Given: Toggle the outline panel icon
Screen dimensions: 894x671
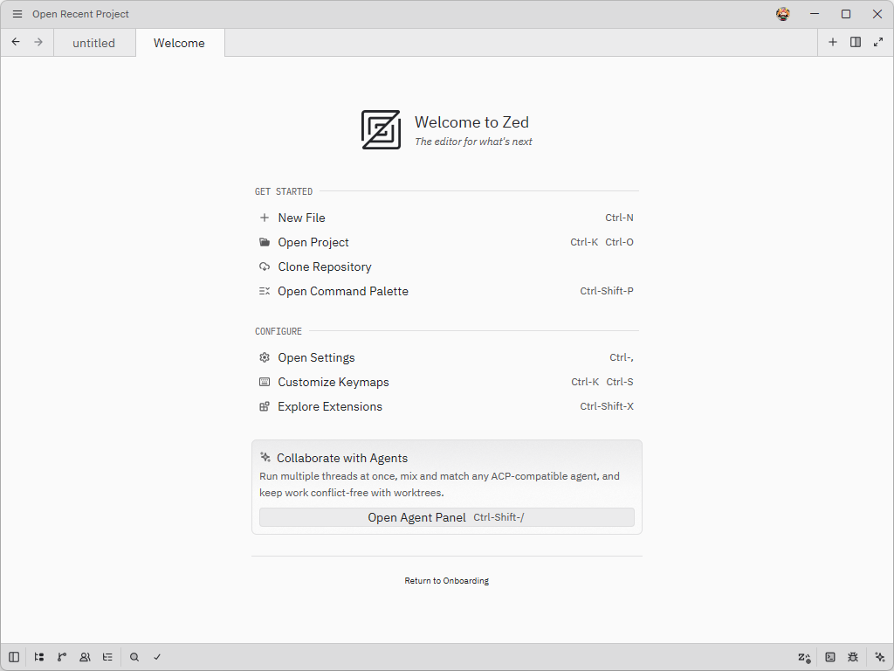Looking at the screenshot, I should tap(107, 657).
